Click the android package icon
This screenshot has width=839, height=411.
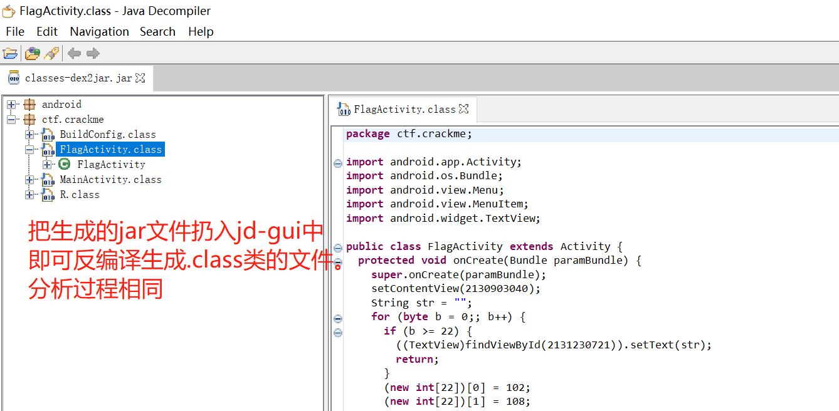coord(29,105)
